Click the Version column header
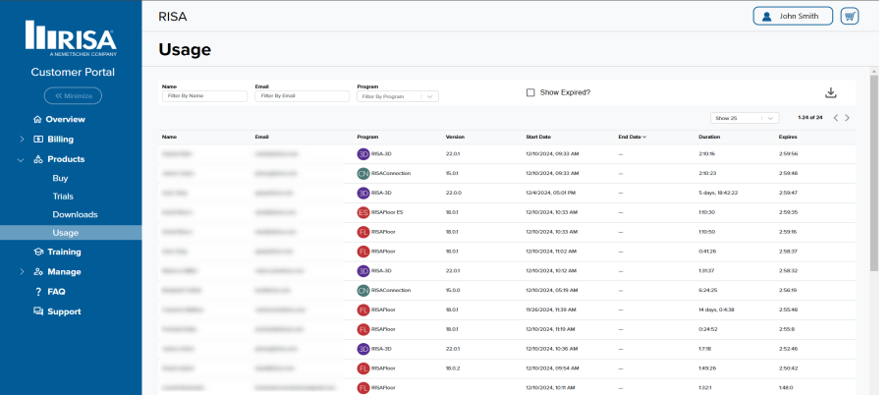Viewport: 890px width, 395px height. click(455, 137)
